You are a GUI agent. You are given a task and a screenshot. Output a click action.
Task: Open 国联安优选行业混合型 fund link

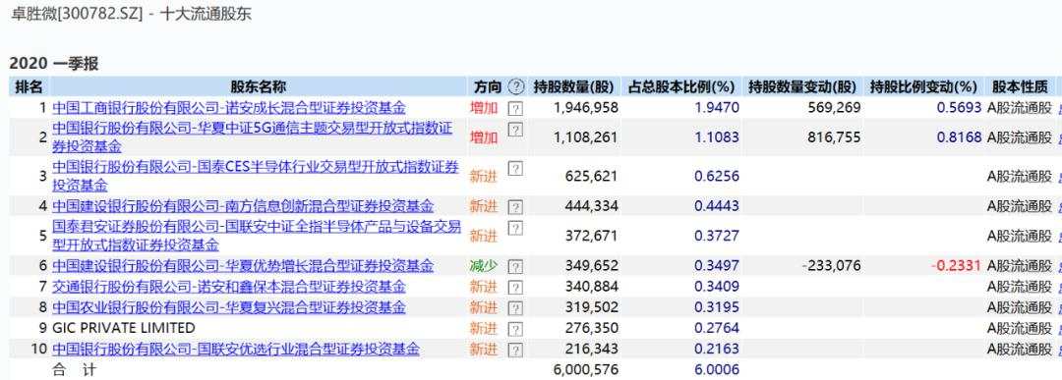coord(236,349)
